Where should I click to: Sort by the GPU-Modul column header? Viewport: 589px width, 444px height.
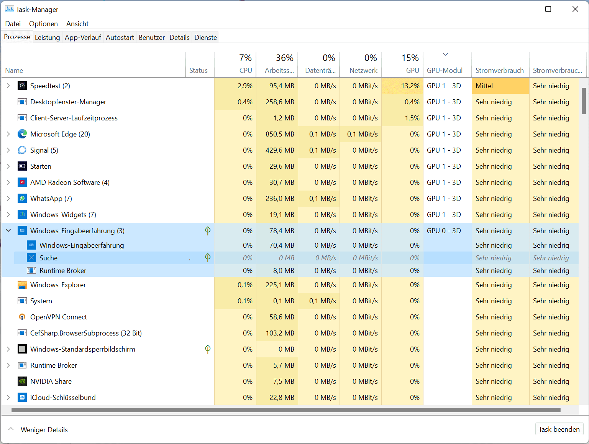pos(448,64)
